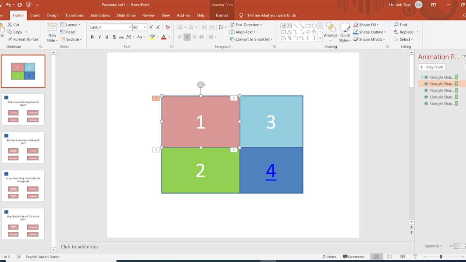Toggle center text alignment
The image size is (466, 262).
pos(187,37)
